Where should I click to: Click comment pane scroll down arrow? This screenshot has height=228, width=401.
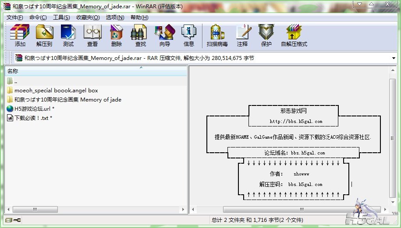click(393, 202)
